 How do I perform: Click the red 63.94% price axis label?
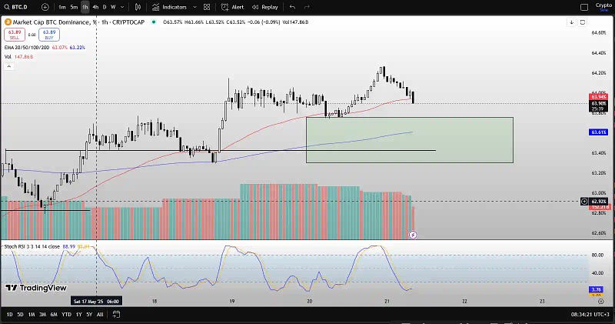click(598, 97)
